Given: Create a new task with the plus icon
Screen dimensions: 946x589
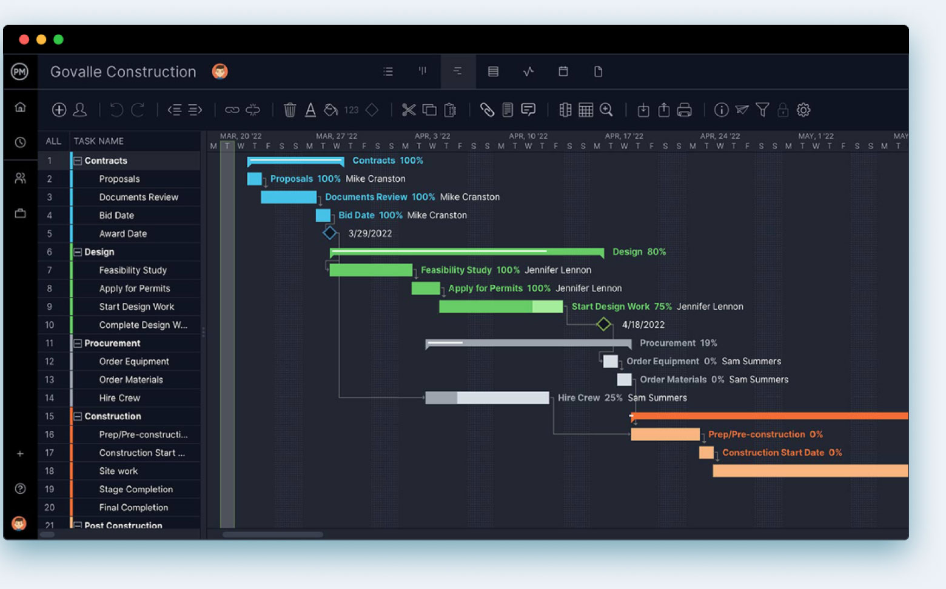Looking at the screenshot, I should (59, 110).
